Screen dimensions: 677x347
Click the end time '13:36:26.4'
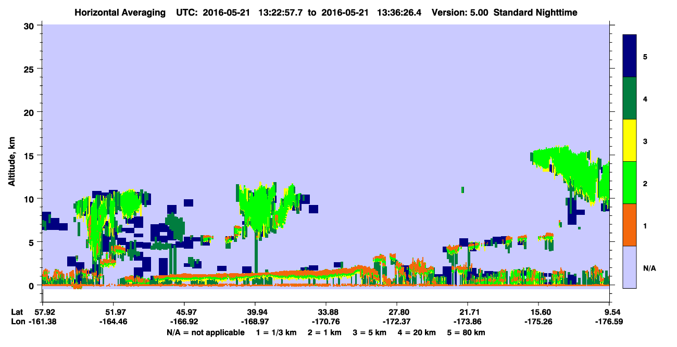click(x=400, y=12)
